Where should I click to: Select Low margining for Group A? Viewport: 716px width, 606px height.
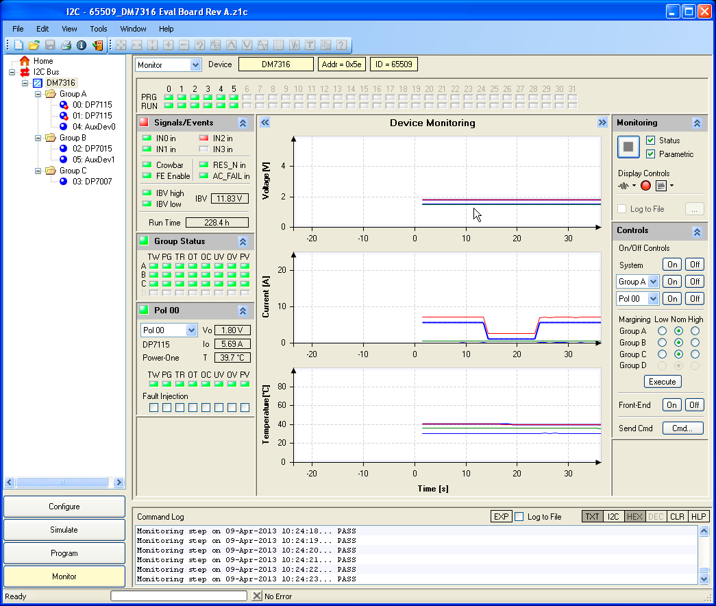[662, 331]
